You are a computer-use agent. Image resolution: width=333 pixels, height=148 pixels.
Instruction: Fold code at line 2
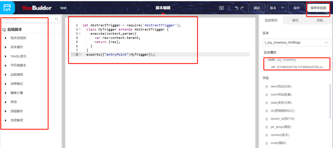pyautogui.click(x=80, y=29)
